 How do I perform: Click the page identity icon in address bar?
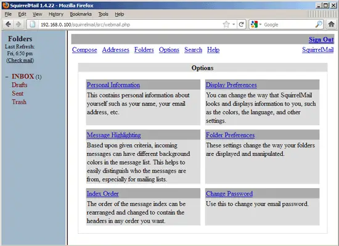[33, 25]
